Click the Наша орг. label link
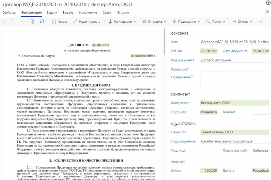The image size is (271, 180). [x=178, y=132]
